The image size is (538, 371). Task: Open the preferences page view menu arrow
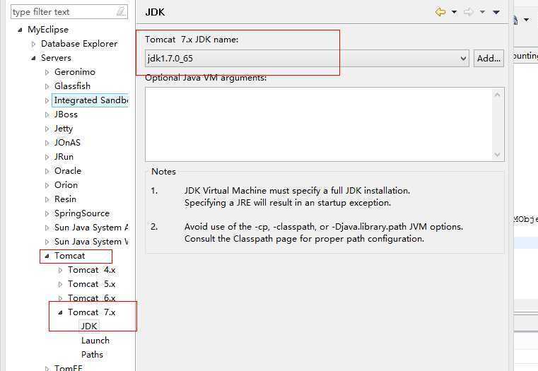pyautogui.click(x=496, y=12)
